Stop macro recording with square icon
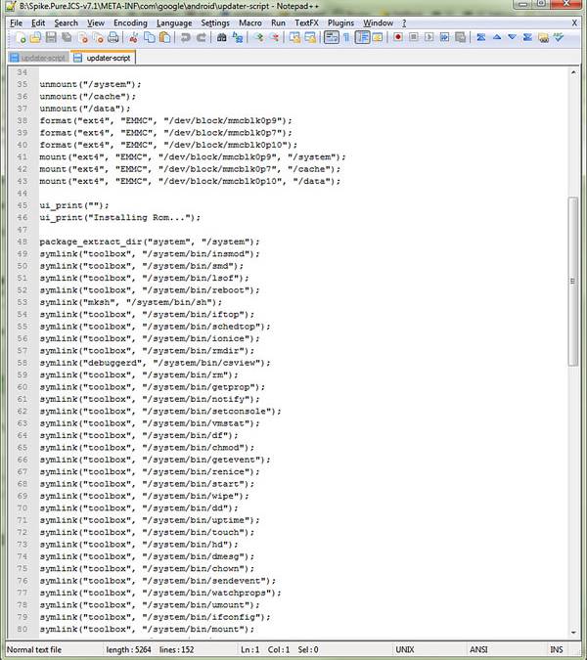Viewport: 587px width, 660px height. tap(414, 38)
